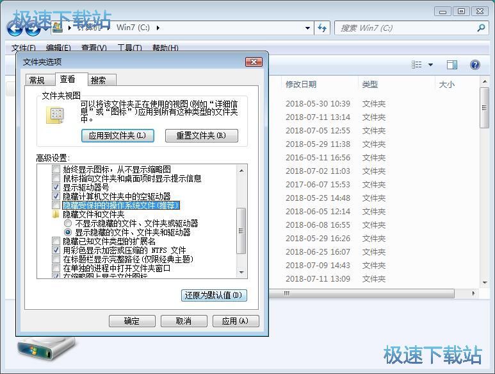495x374 pixels.
Task: Select 显示隐藏的文件、文件夹和驱动器 radio
Action: 68,232
